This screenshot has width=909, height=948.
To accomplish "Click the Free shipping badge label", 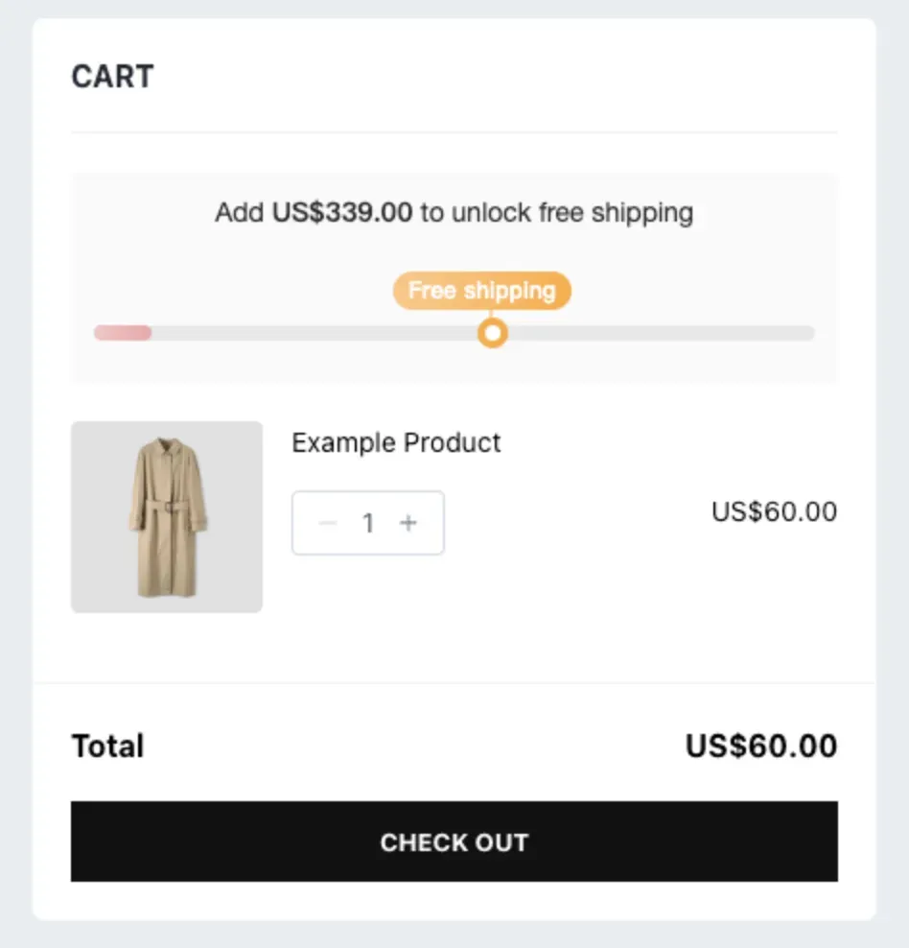I will 481,290.
